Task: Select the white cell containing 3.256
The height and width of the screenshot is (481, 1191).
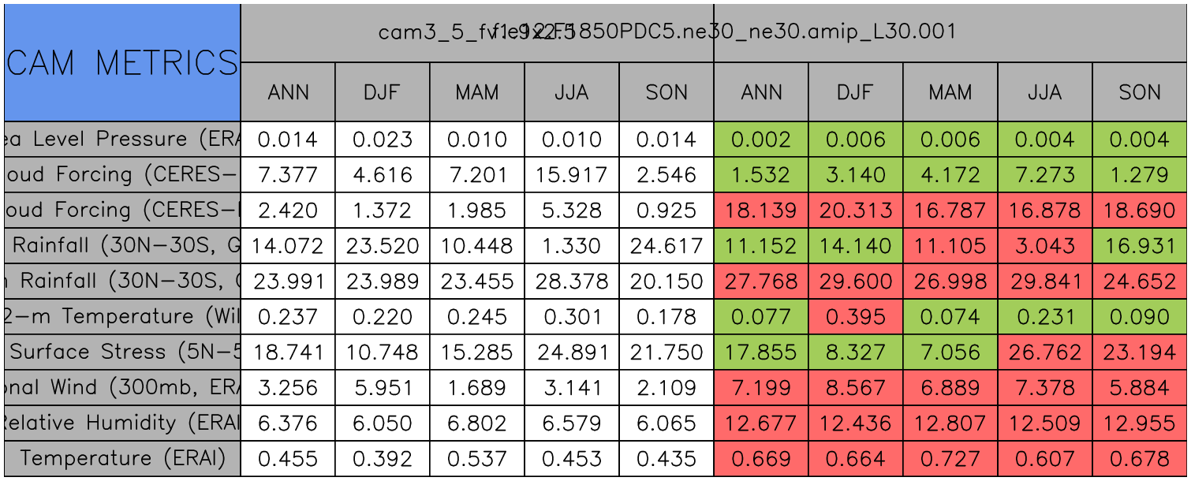Action: click(x=288, y=388)
